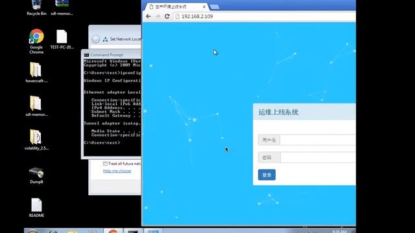Open the Help me choose link
The width and height of the screenshot is (415, 233).
(117, 171)
